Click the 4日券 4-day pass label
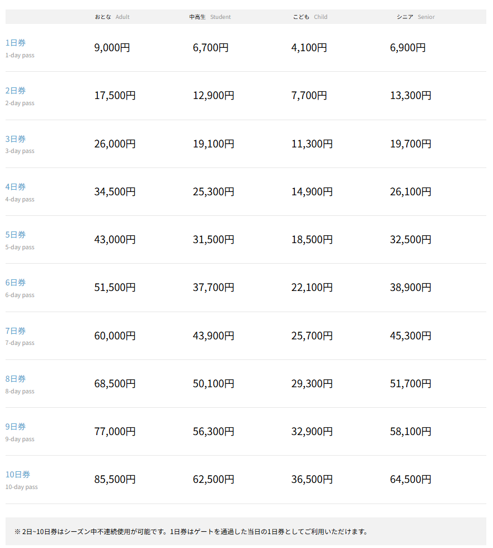This screenshot has height=548, width=493. (16, 187)
